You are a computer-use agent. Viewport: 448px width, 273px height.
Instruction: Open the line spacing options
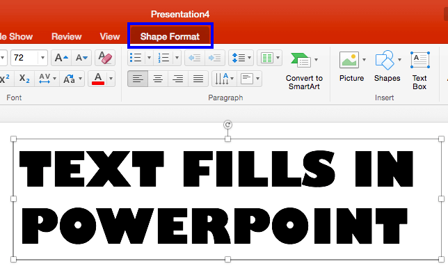click(241, 58)
